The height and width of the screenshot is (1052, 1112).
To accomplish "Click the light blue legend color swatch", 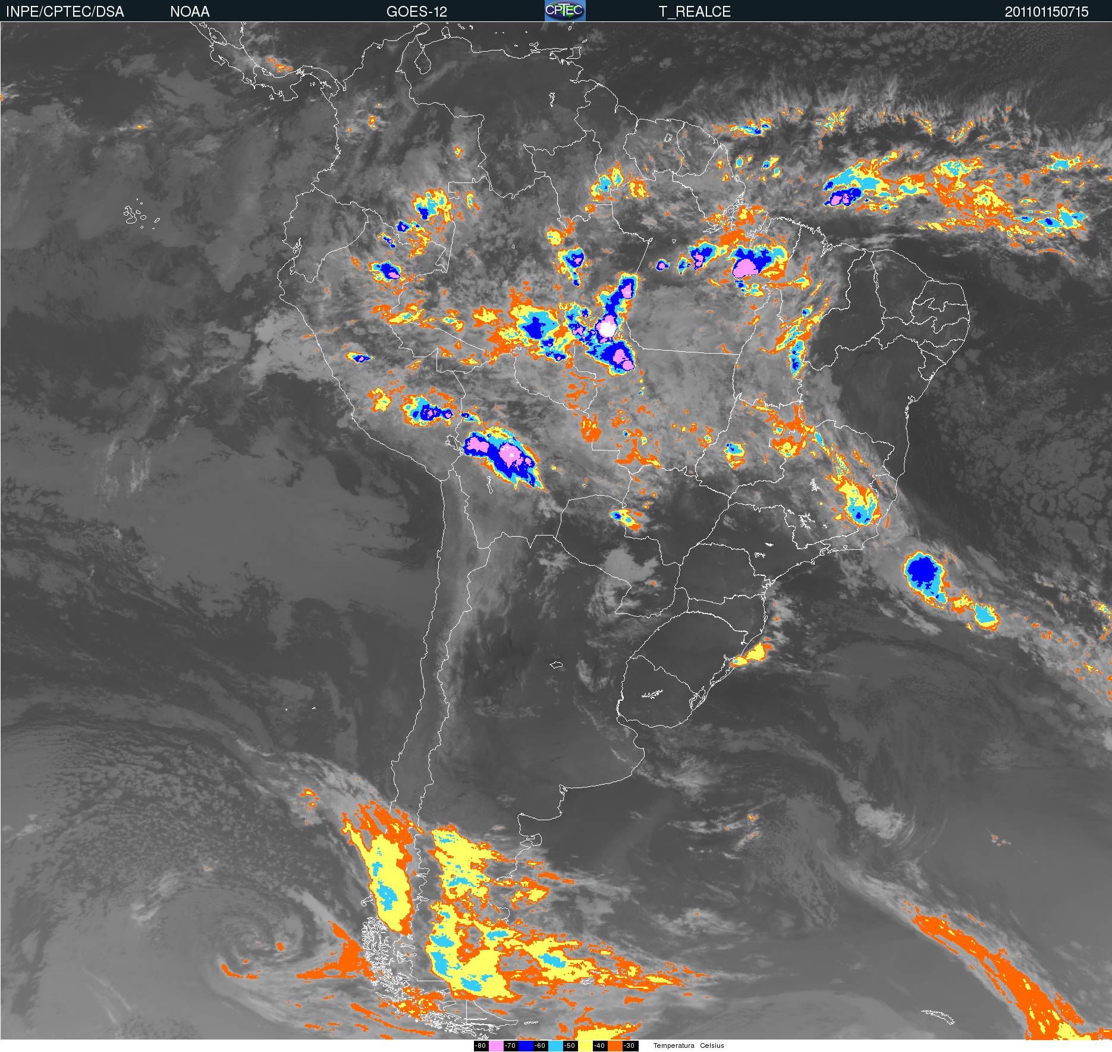I will tap(555, 1046).
